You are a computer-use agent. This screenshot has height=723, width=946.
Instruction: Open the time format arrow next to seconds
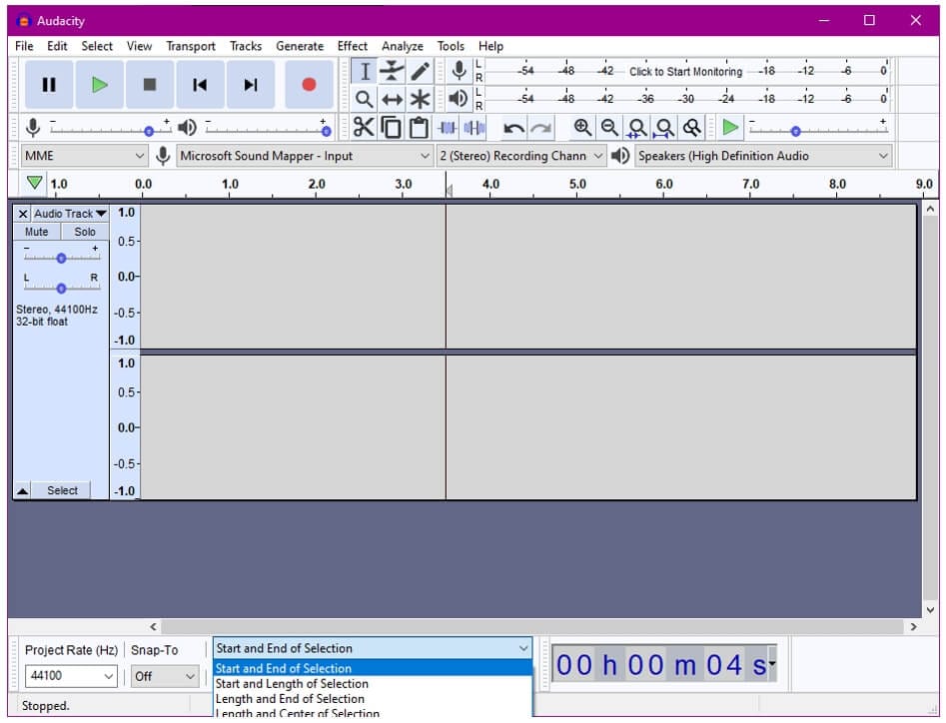771,664
